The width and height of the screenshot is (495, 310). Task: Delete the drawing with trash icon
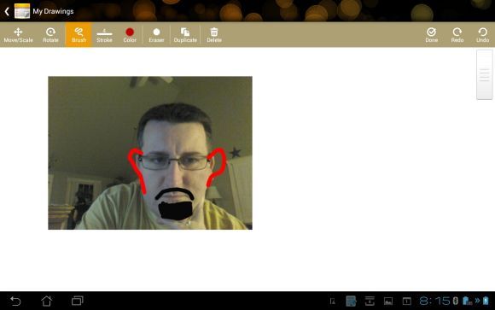[x=214, y=35]
